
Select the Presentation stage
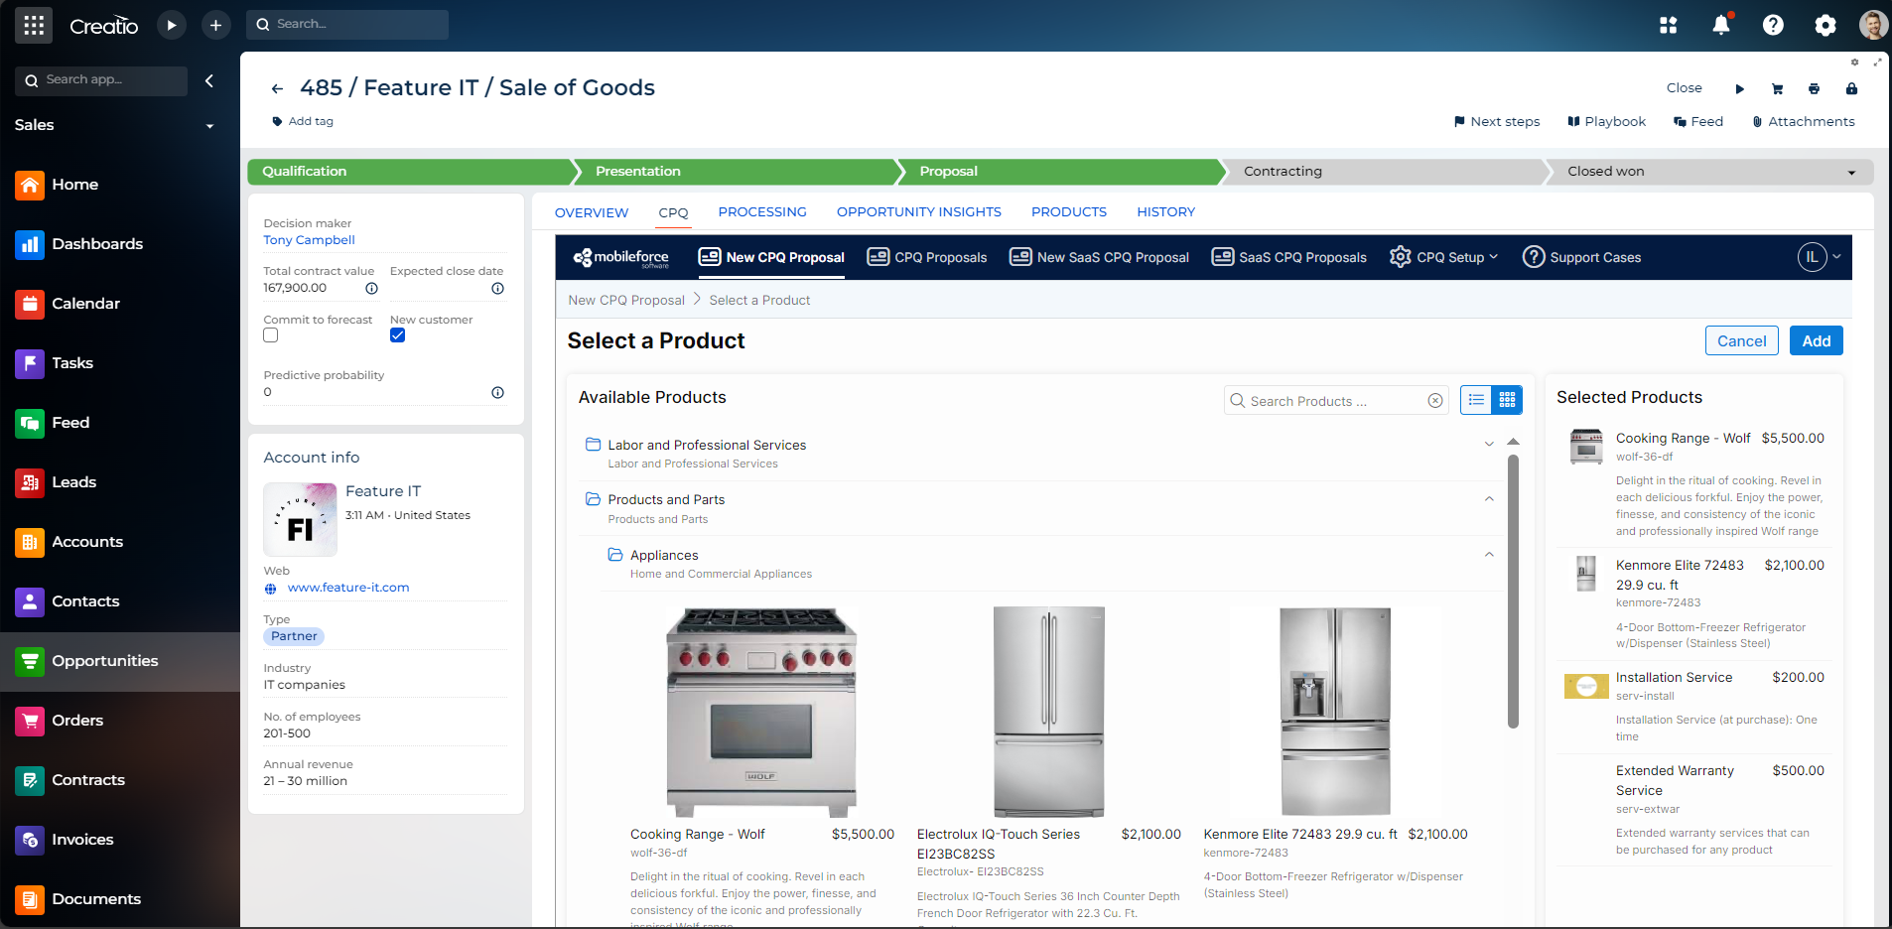click(736, 172)
